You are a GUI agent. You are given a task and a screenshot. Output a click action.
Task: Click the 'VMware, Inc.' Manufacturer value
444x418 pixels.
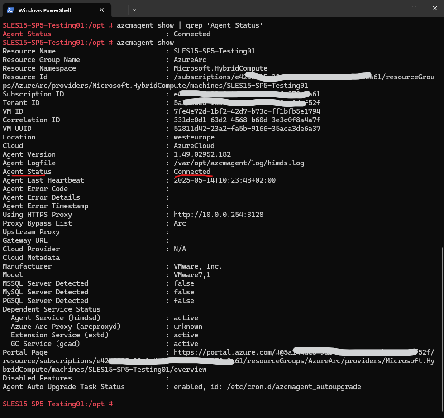pyautogui.click(x=198, y=266)
